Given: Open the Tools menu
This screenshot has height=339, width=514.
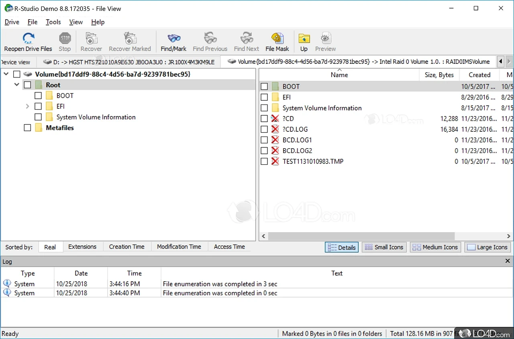Looking at the screenshot, I should coord(53,22).
